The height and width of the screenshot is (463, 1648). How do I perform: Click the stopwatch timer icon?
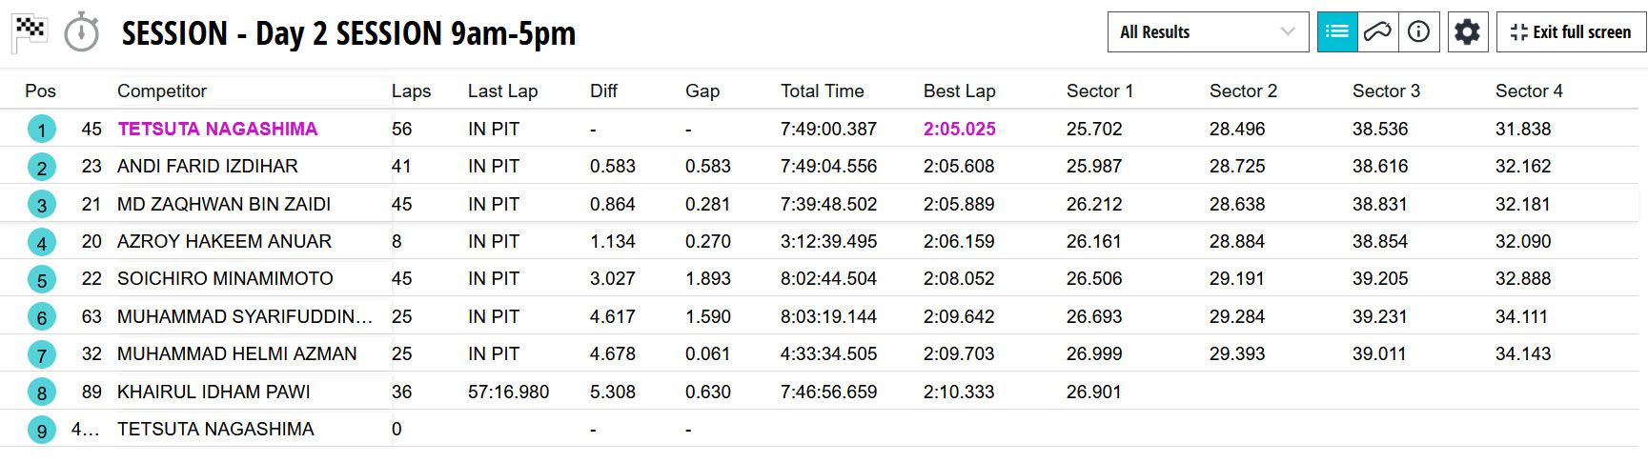coord(82,32)
